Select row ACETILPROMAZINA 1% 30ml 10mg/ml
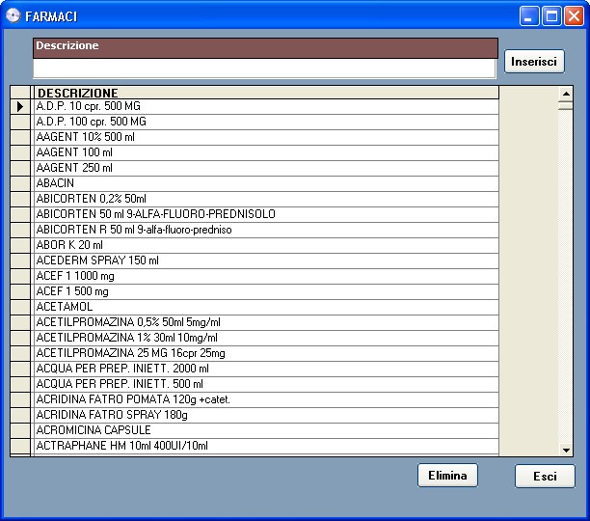Screen dimensions: 590x521 [266, 339]
